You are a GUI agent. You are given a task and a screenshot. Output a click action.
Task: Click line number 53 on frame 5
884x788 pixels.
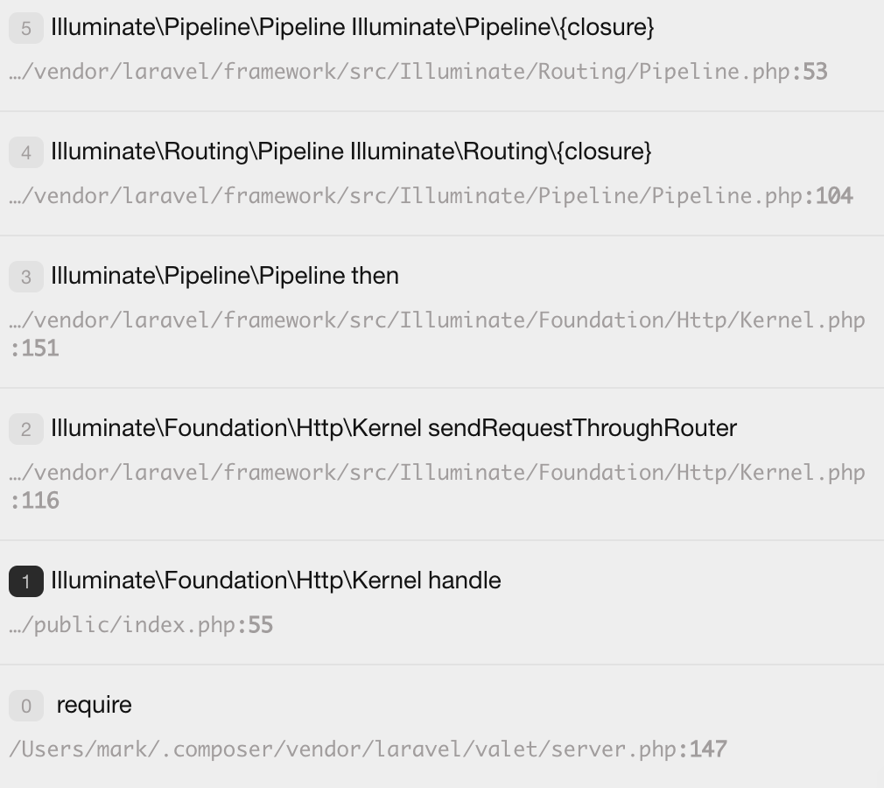[814, 71]
